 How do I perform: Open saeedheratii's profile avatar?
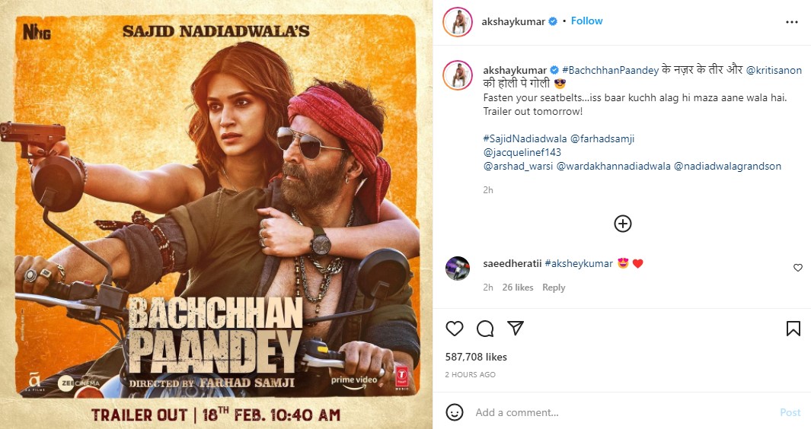click(x=457, y=269)
